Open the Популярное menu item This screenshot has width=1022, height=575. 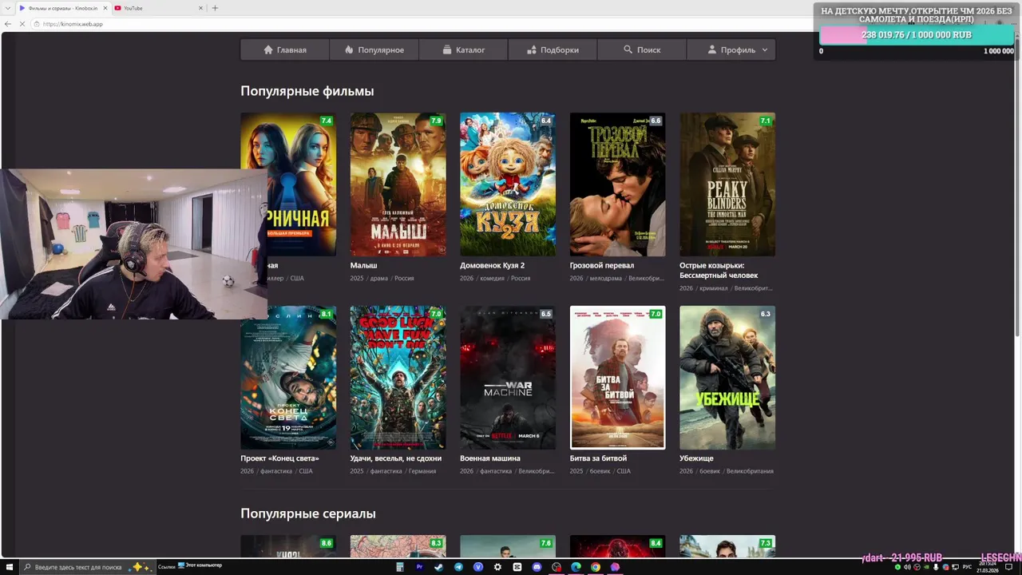pyautogui.click(x=374, y=50)
